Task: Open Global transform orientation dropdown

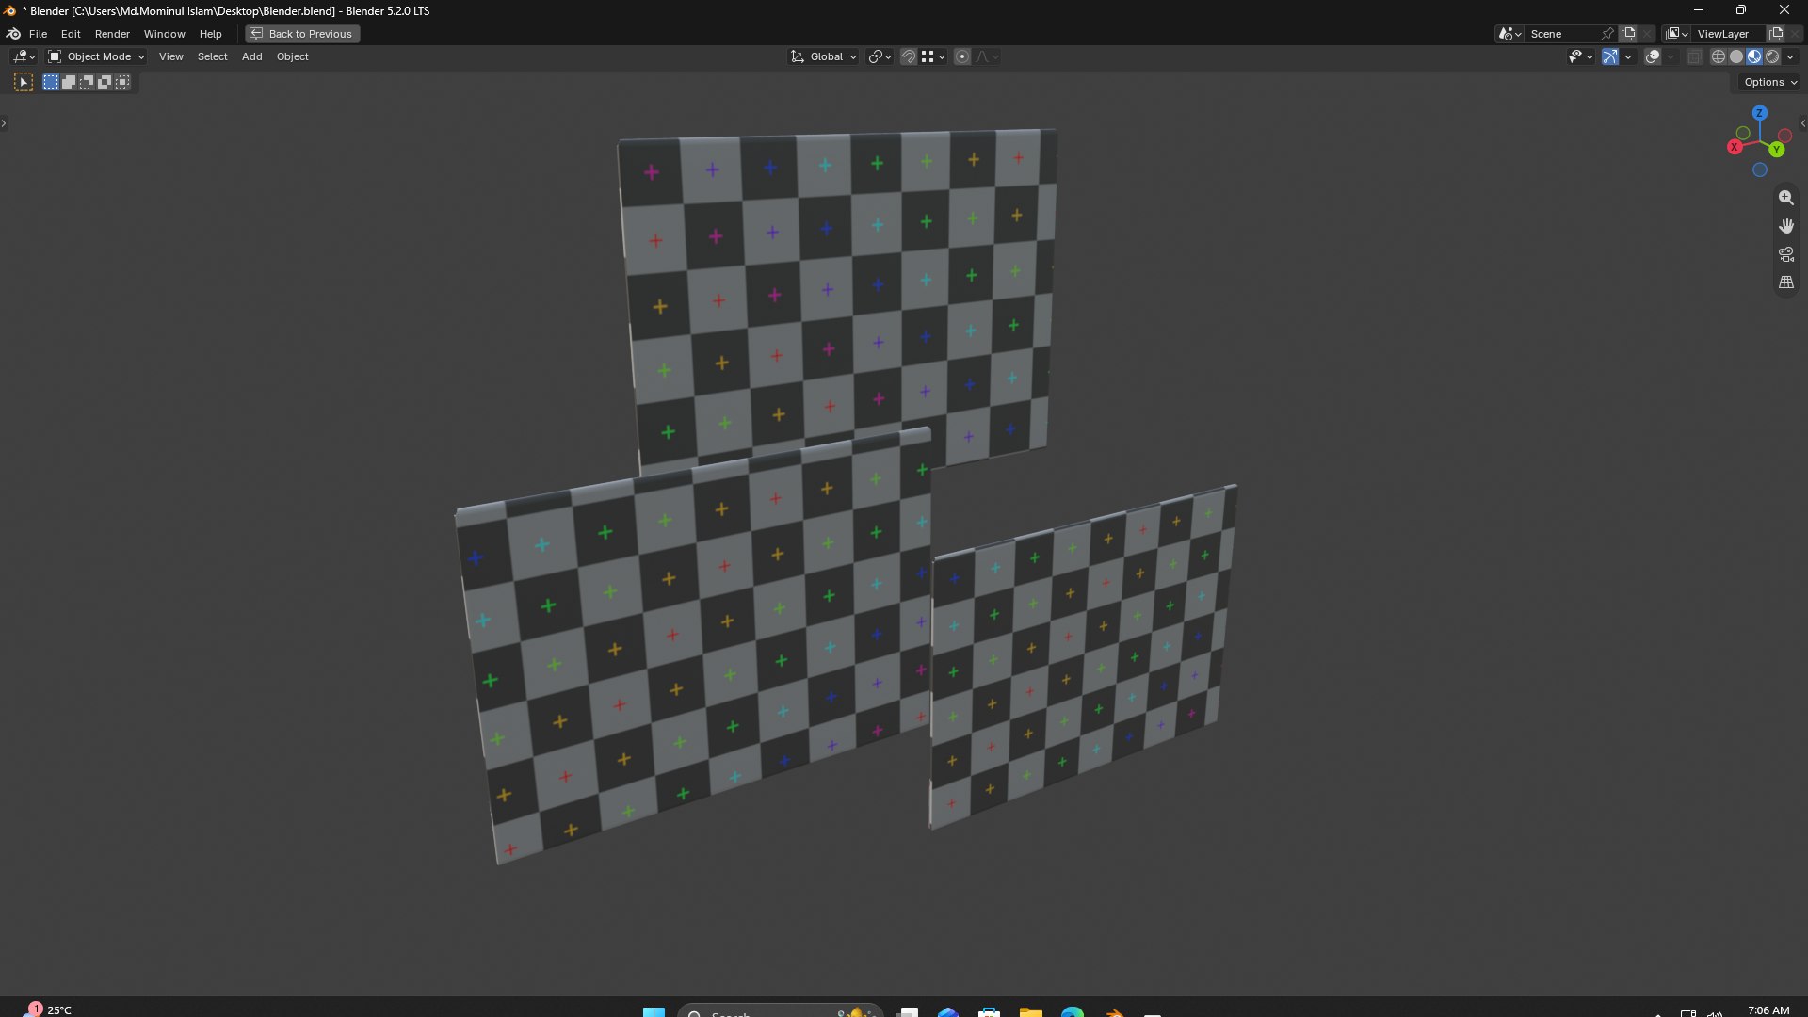Action: (824, 57)
